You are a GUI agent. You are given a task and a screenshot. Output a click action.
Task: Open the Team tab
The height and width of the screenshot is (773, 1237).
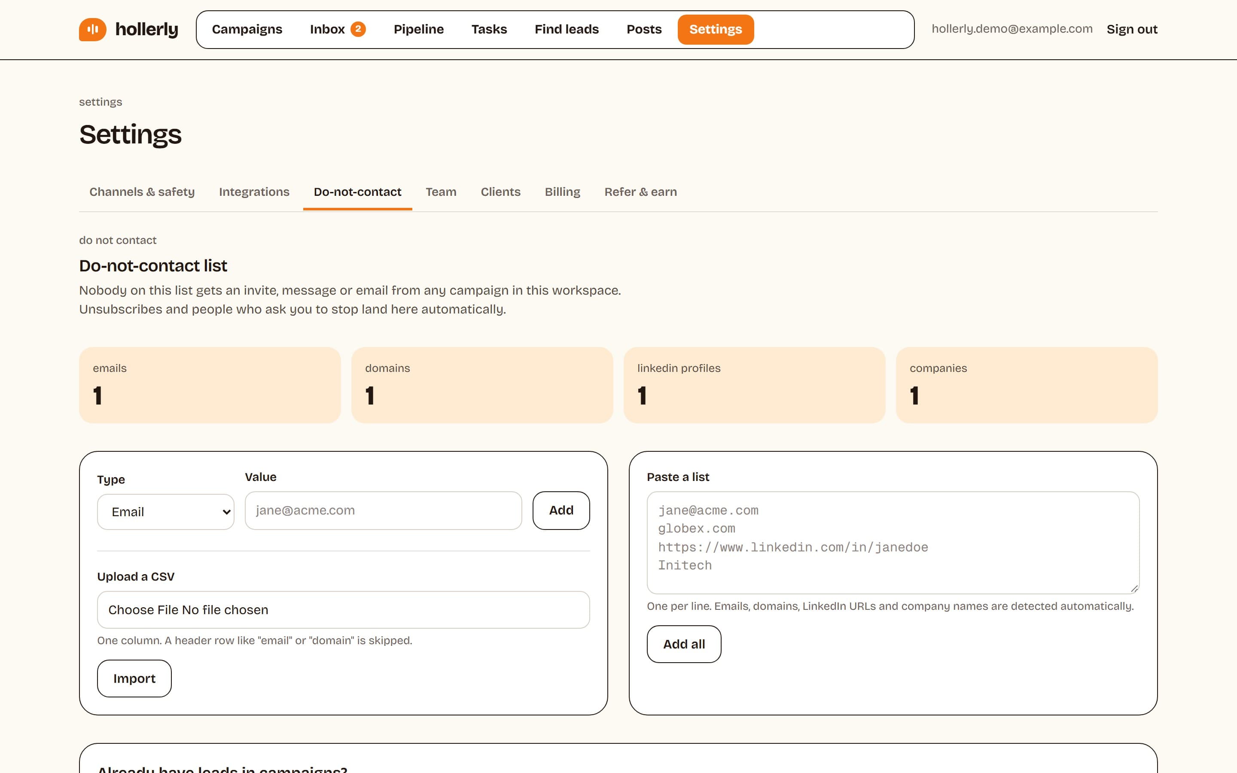[441, 192]
